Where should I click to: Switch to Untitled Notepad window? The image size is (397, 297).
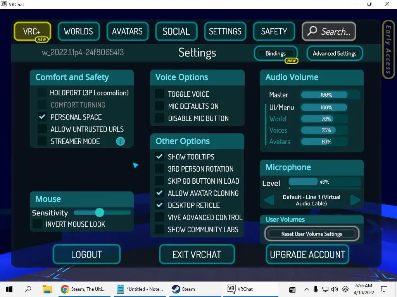[x=140, y=289]
